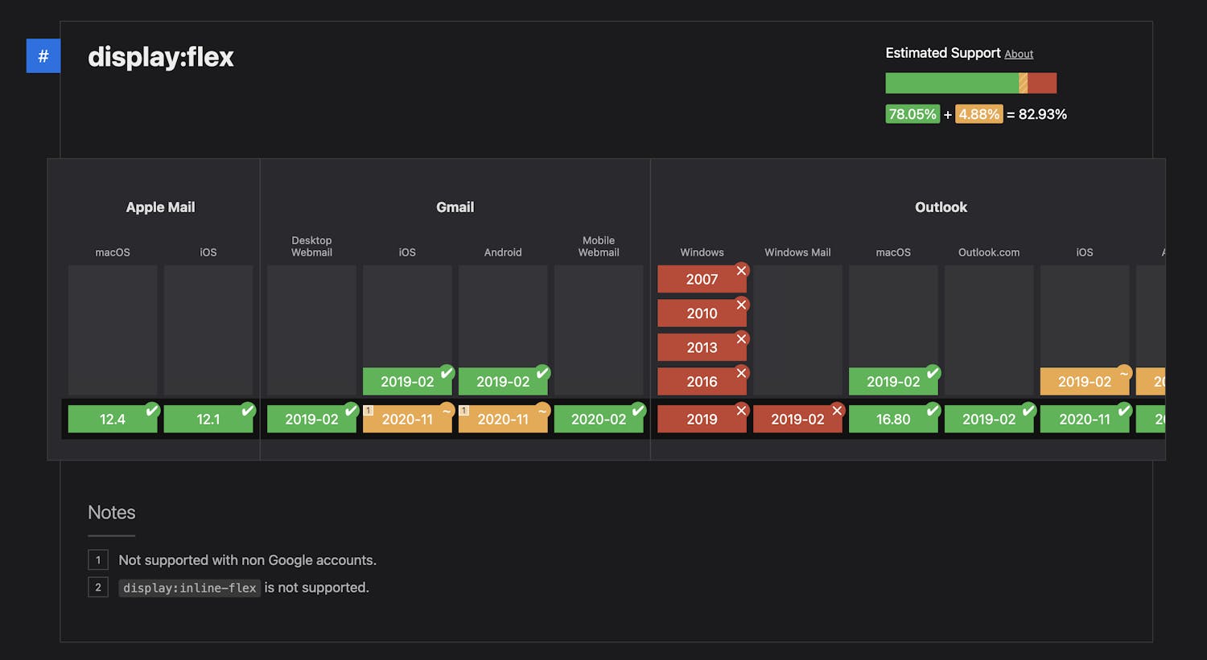Select Apple Mail iOS 12.1 cell
Image resolution: width=1207 pixels, height=660 pixels.
[208, 419]
